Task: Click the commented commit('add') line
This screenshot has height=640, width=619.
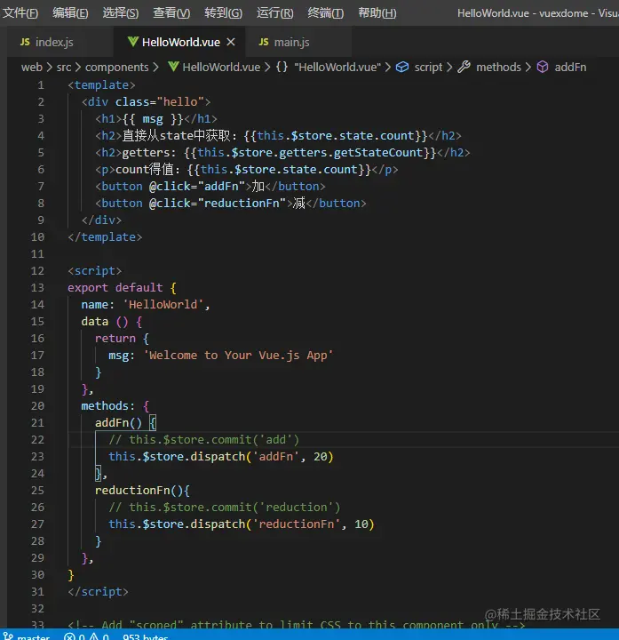Action: (x=204, y=440)
